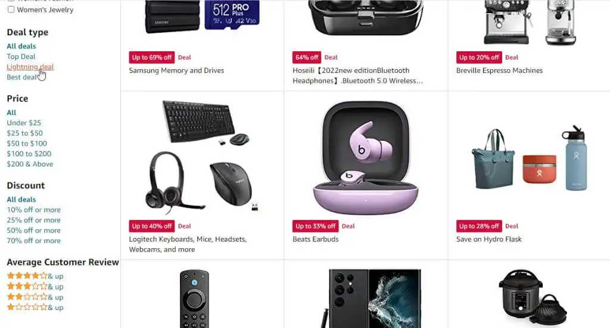Open the Instant Pot product image
Image resolution: width=610 pixels, height=328 pixels.
click(x=530, y=296)
